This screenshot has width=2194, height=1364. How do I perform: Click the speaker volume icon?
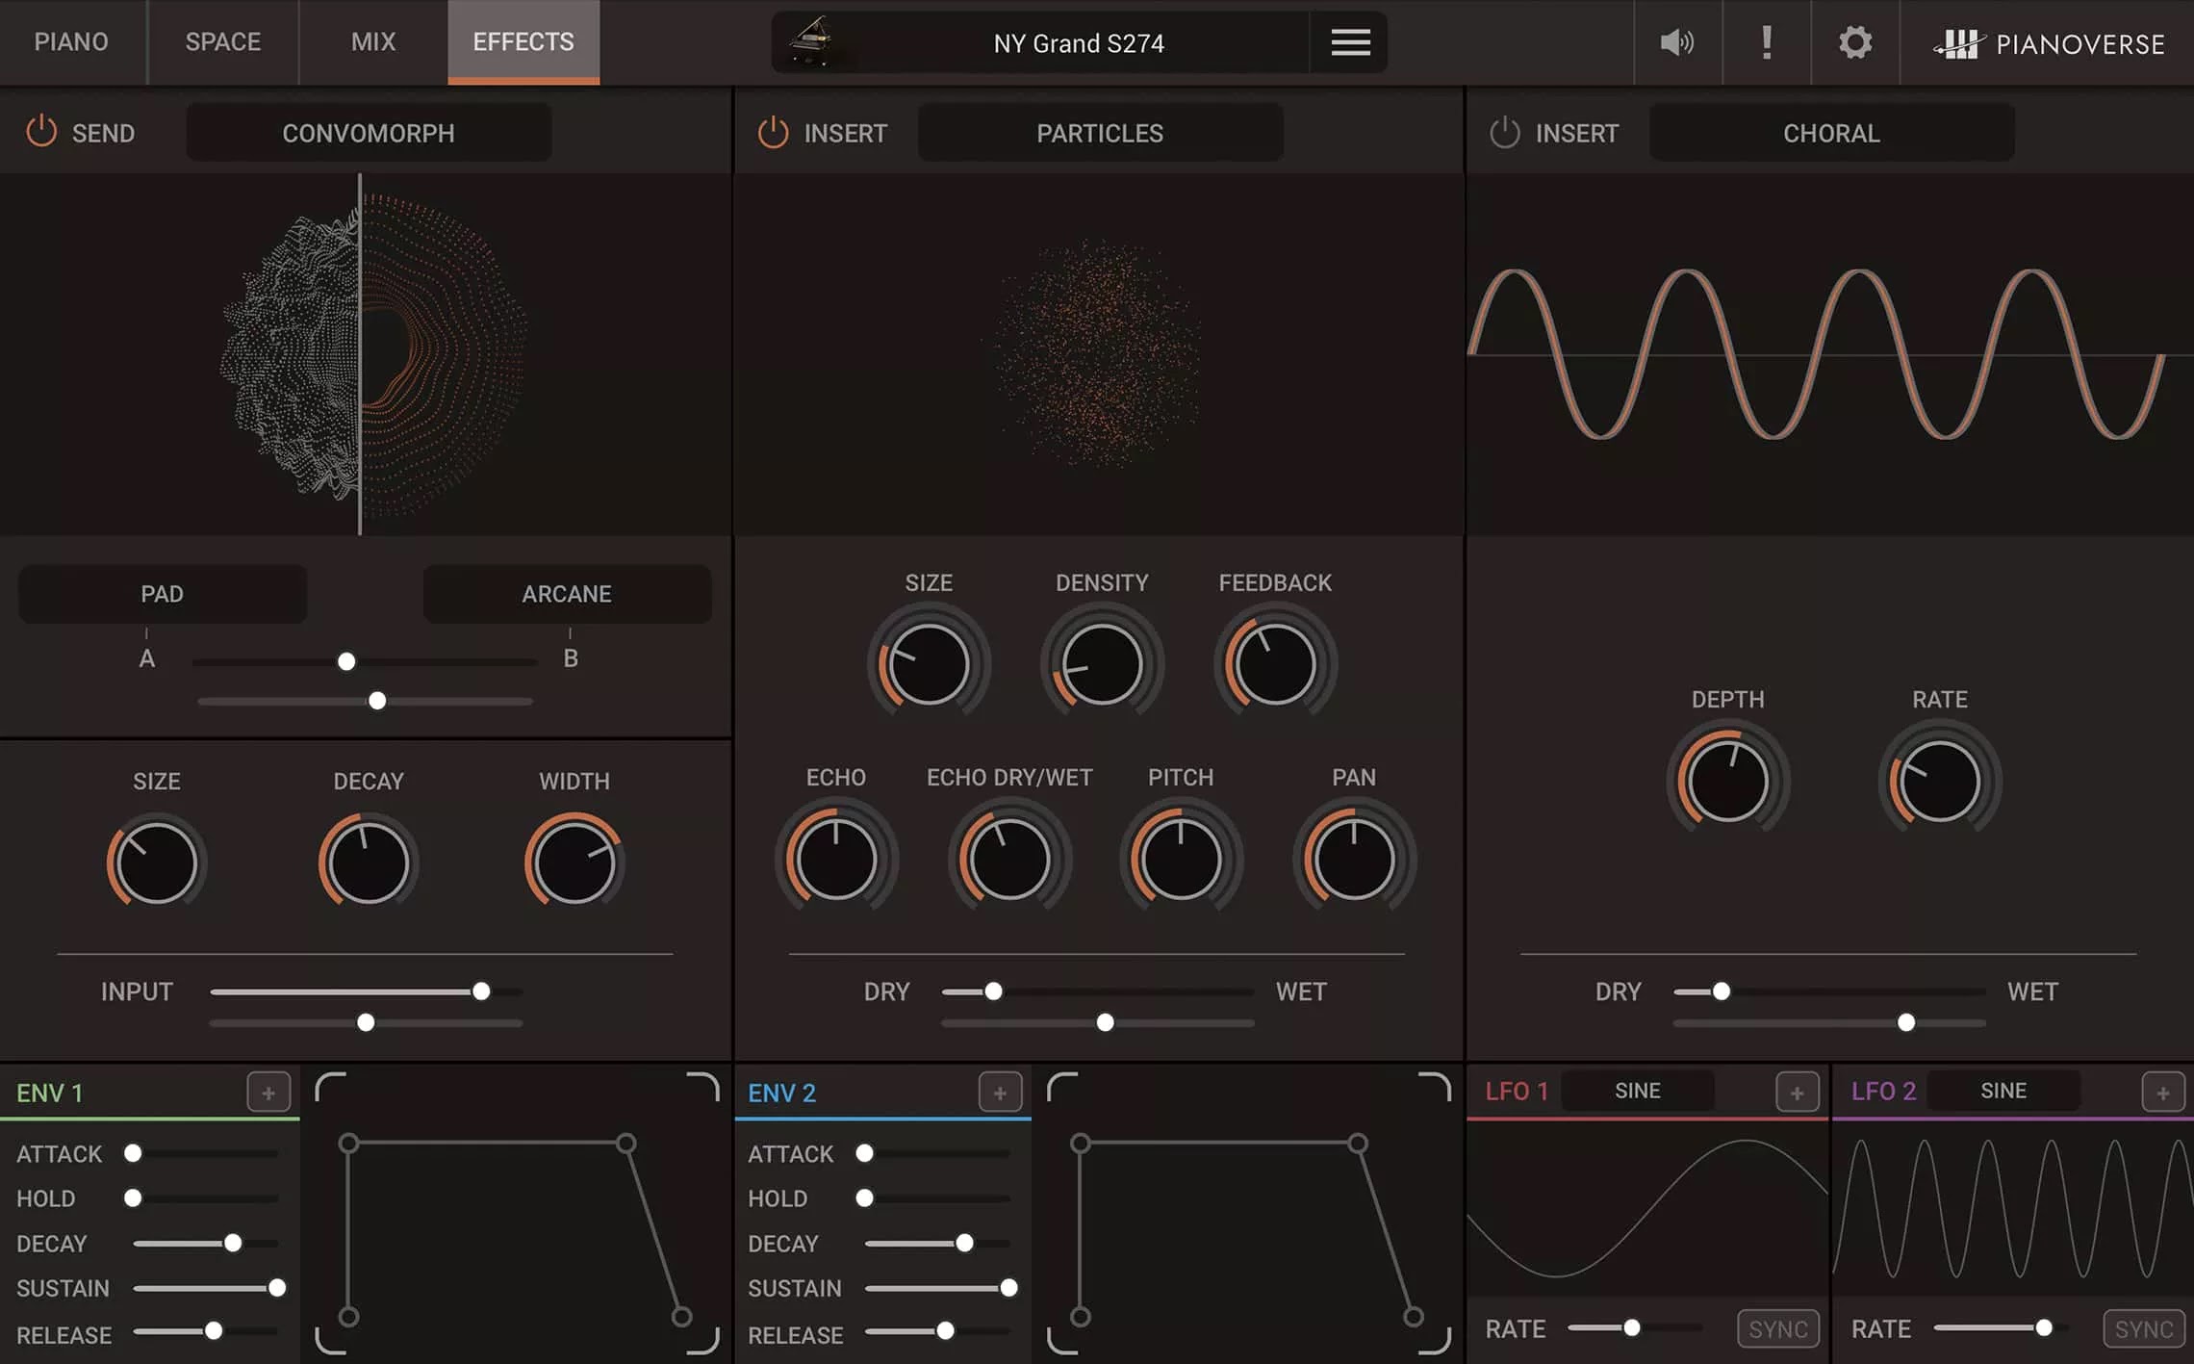coord(1676,42)
